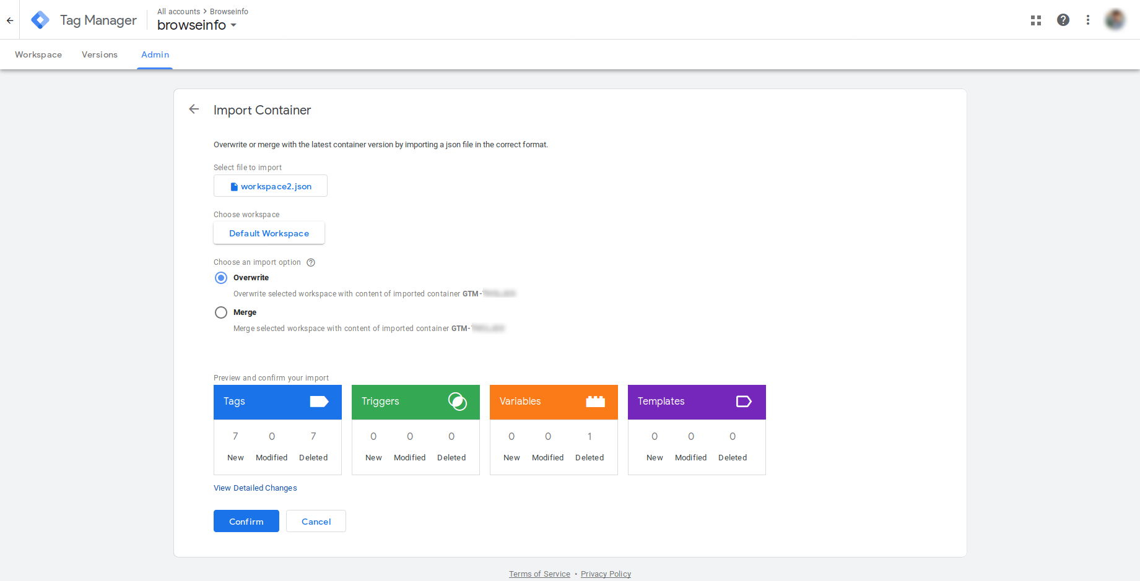Click the Tag Manager diamond logo

(40, 20)
